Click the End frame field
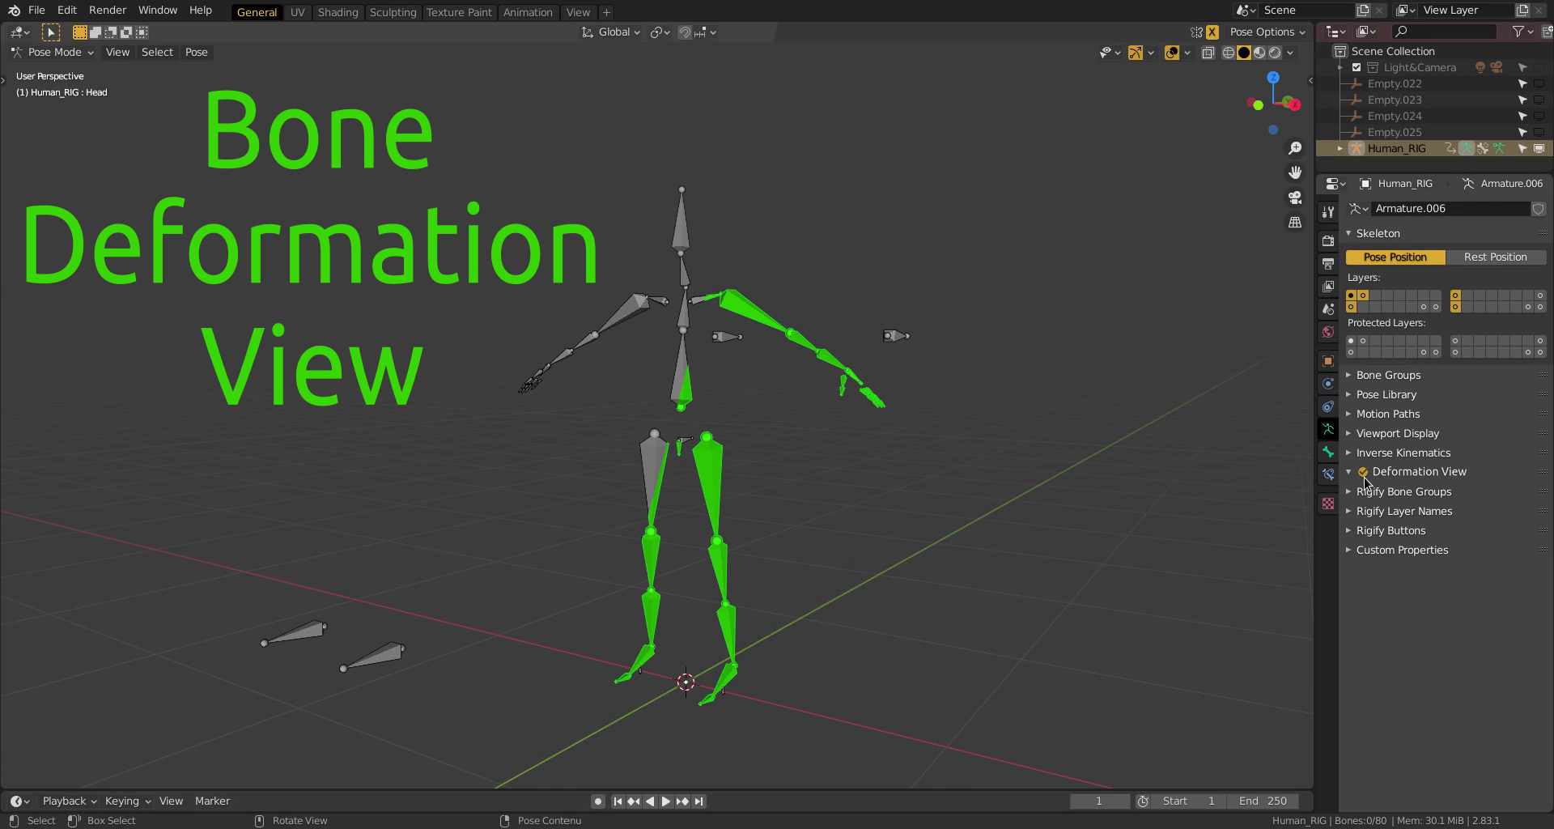Screen dimensions: 1554x829 click(1263, 801)
